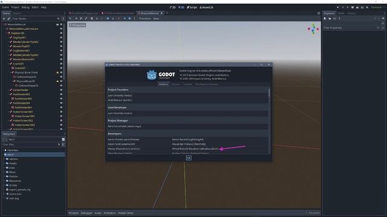
Task: Open file sort options in FileSystem
Action: pyautogui.click(x=63, y=145)
